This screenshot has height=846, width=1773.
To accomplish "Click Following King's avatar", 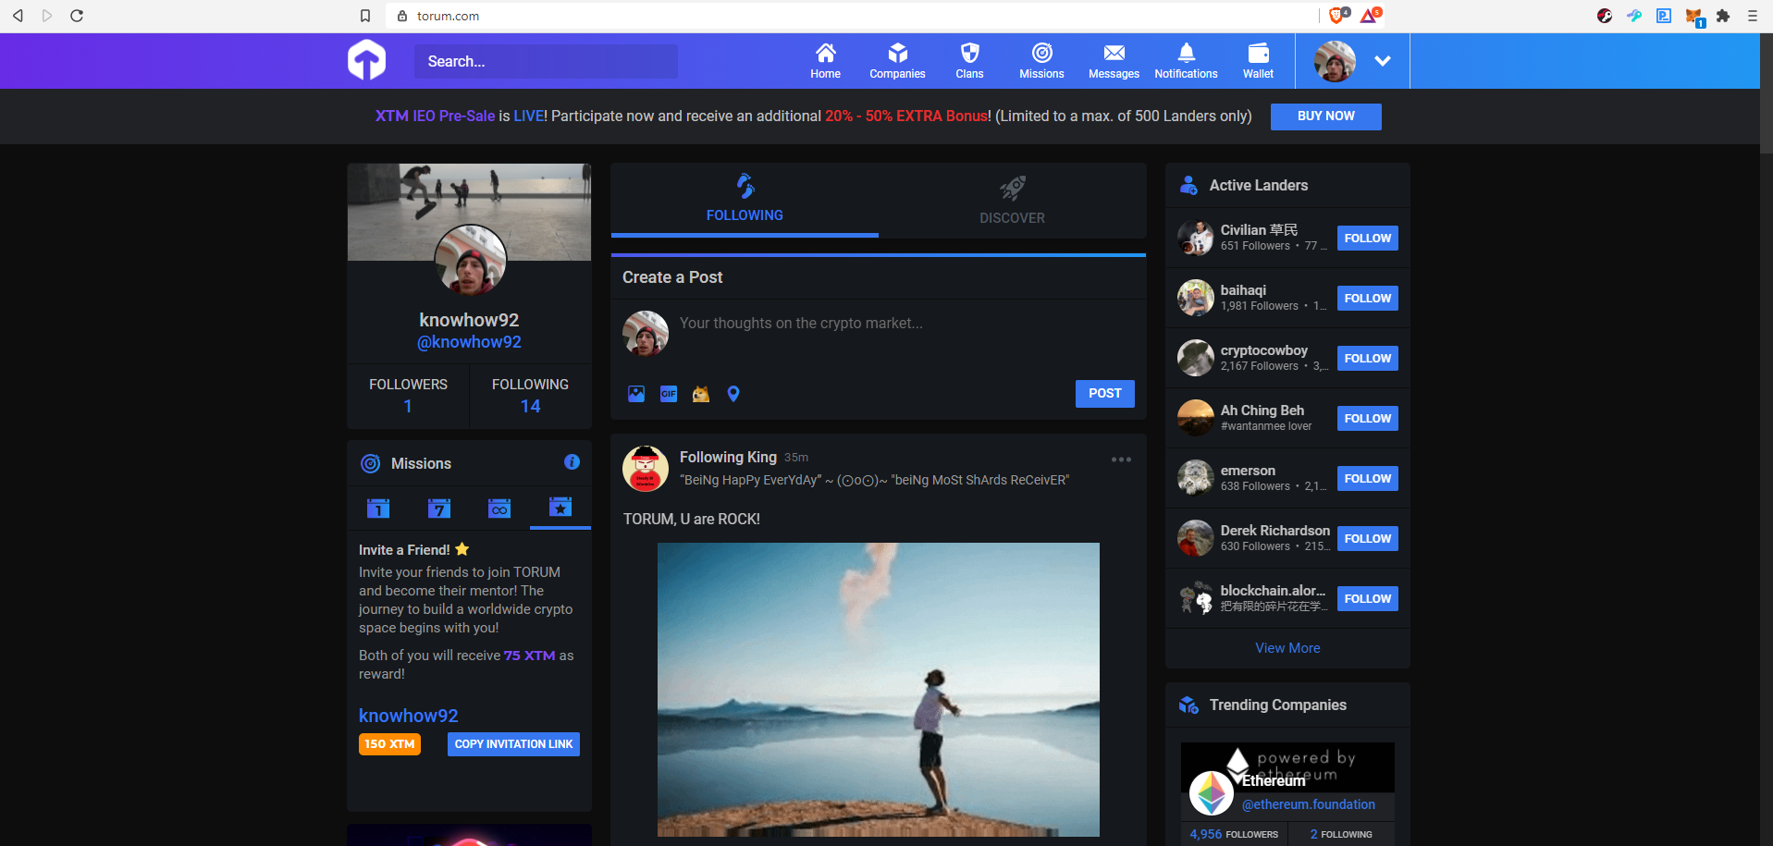I will tap(646, 468).
